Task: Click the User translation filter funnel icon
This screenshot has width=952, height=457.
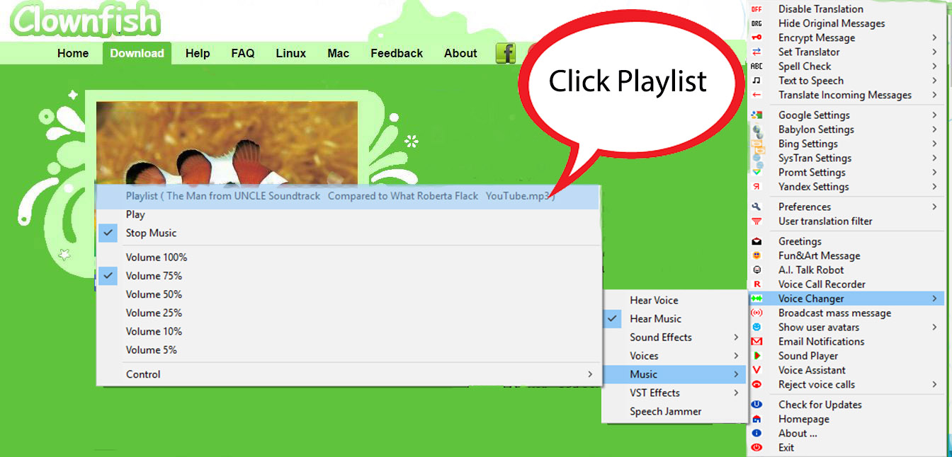Action: tap(756, 221)
